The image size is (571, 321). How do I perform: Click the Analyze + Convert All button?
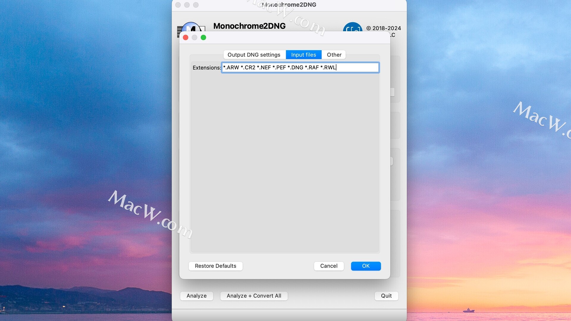coord(254,296)
